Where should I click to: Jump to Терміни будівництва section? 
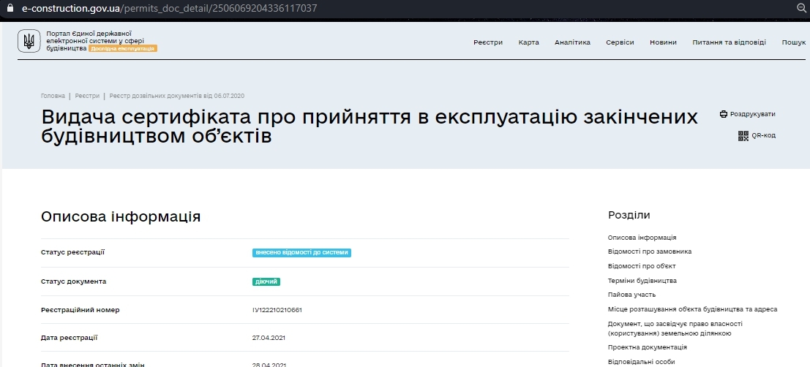pyautogui.click(x=642, y=280)
